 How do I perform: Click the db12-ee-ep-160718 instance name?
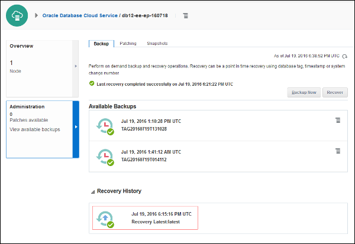145,15
